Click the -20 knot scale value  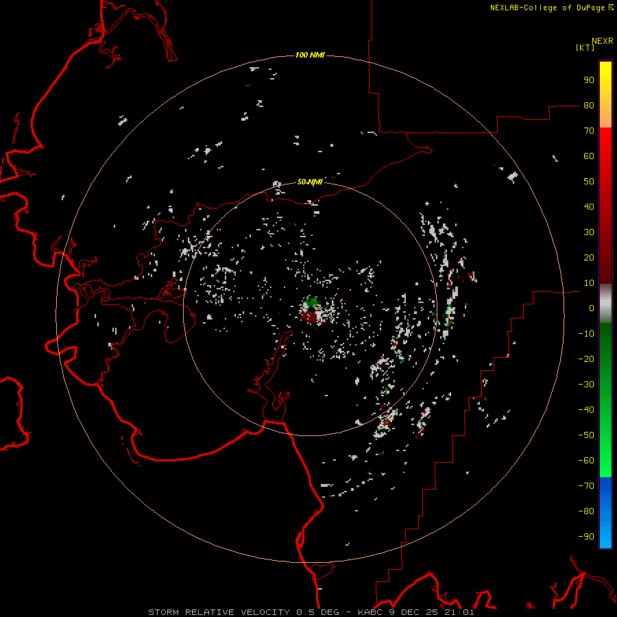click(x=586, y=359)
